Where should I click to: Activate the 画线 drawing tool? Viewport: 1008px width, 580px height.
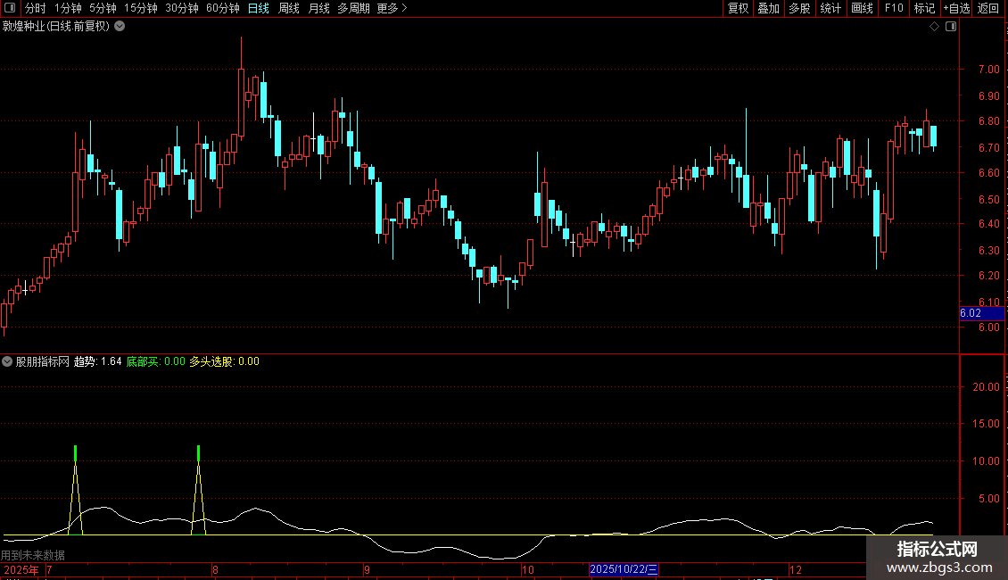point(862,8)
